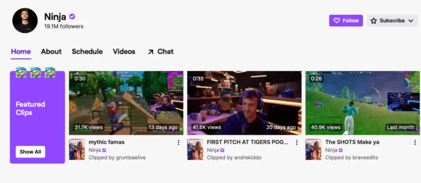
Task: Click the 'Featured Clips' heading
Action: click(x=30, y=108)
